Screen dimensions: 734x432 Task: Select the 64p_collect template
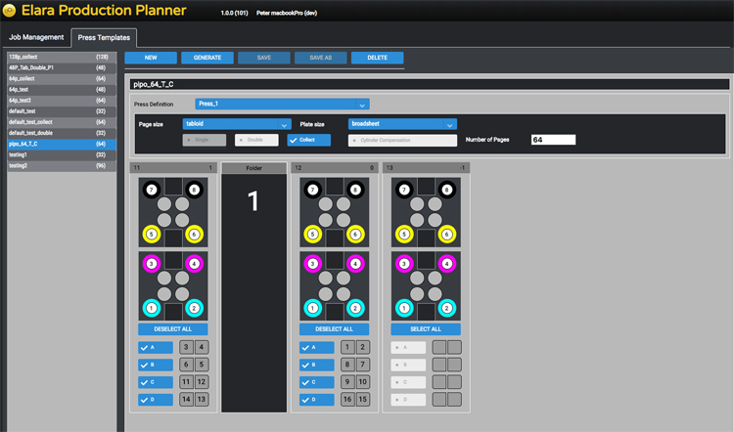click(x=62, y=78)
